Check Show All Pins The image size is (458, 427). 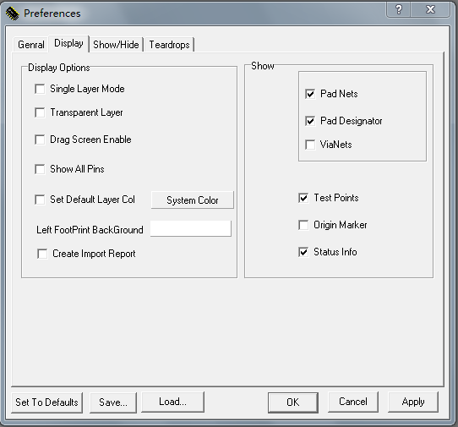pyautogui.click(x=40, y=169)
